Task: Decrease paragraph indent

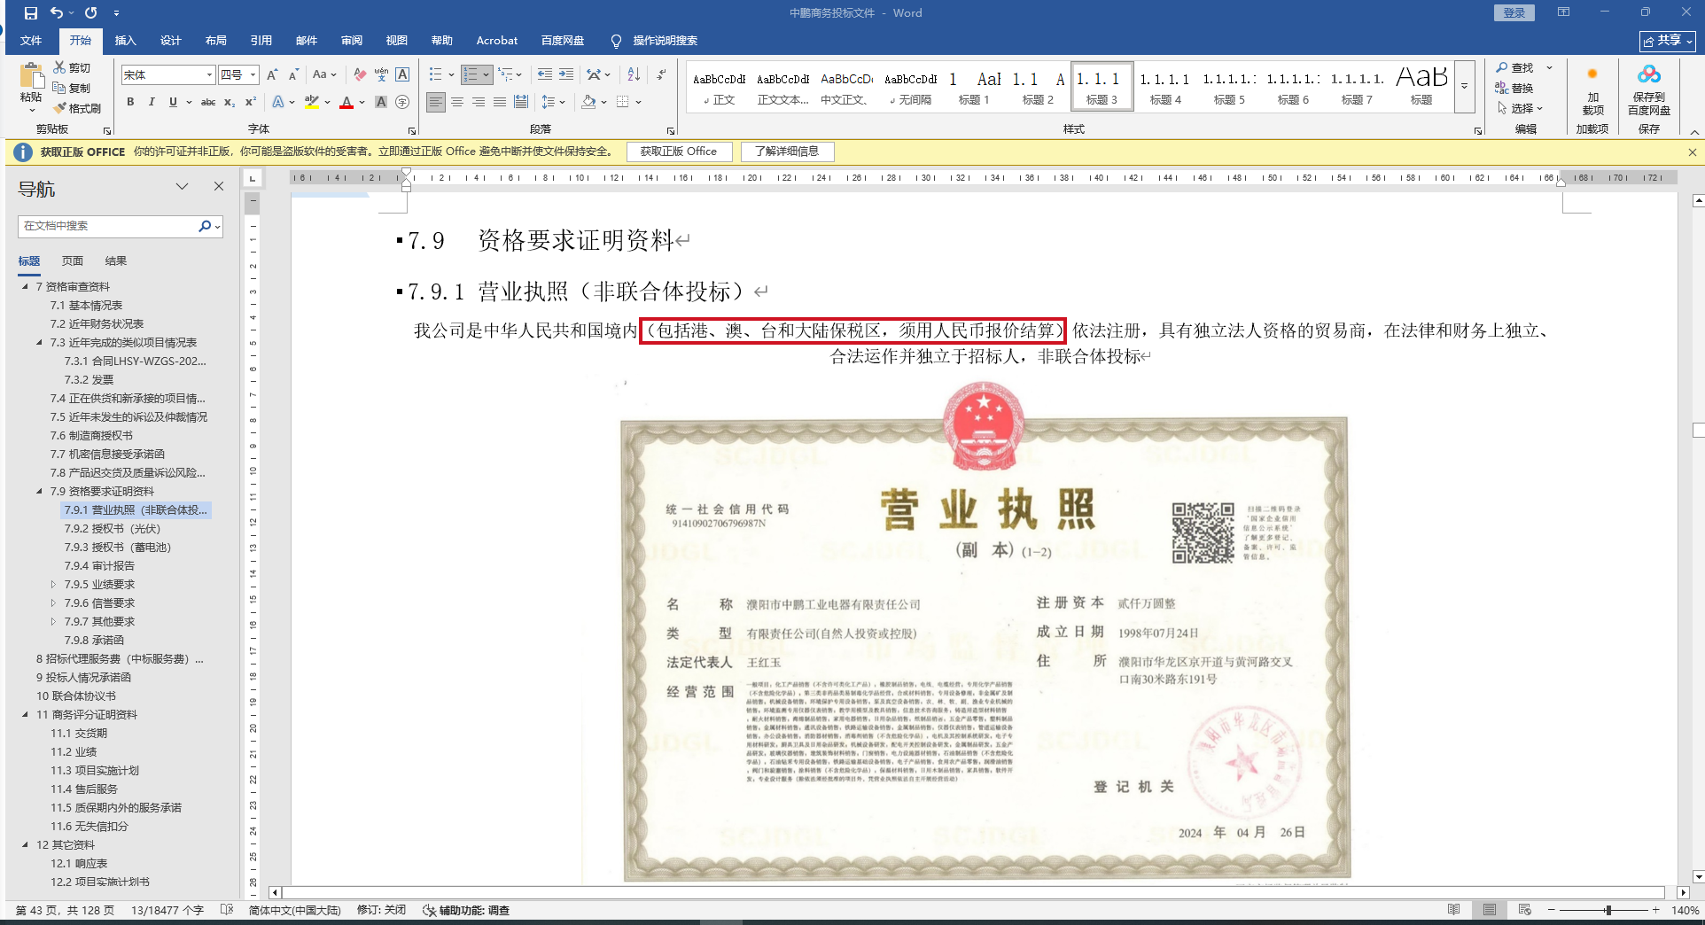Action: [545, 74]
